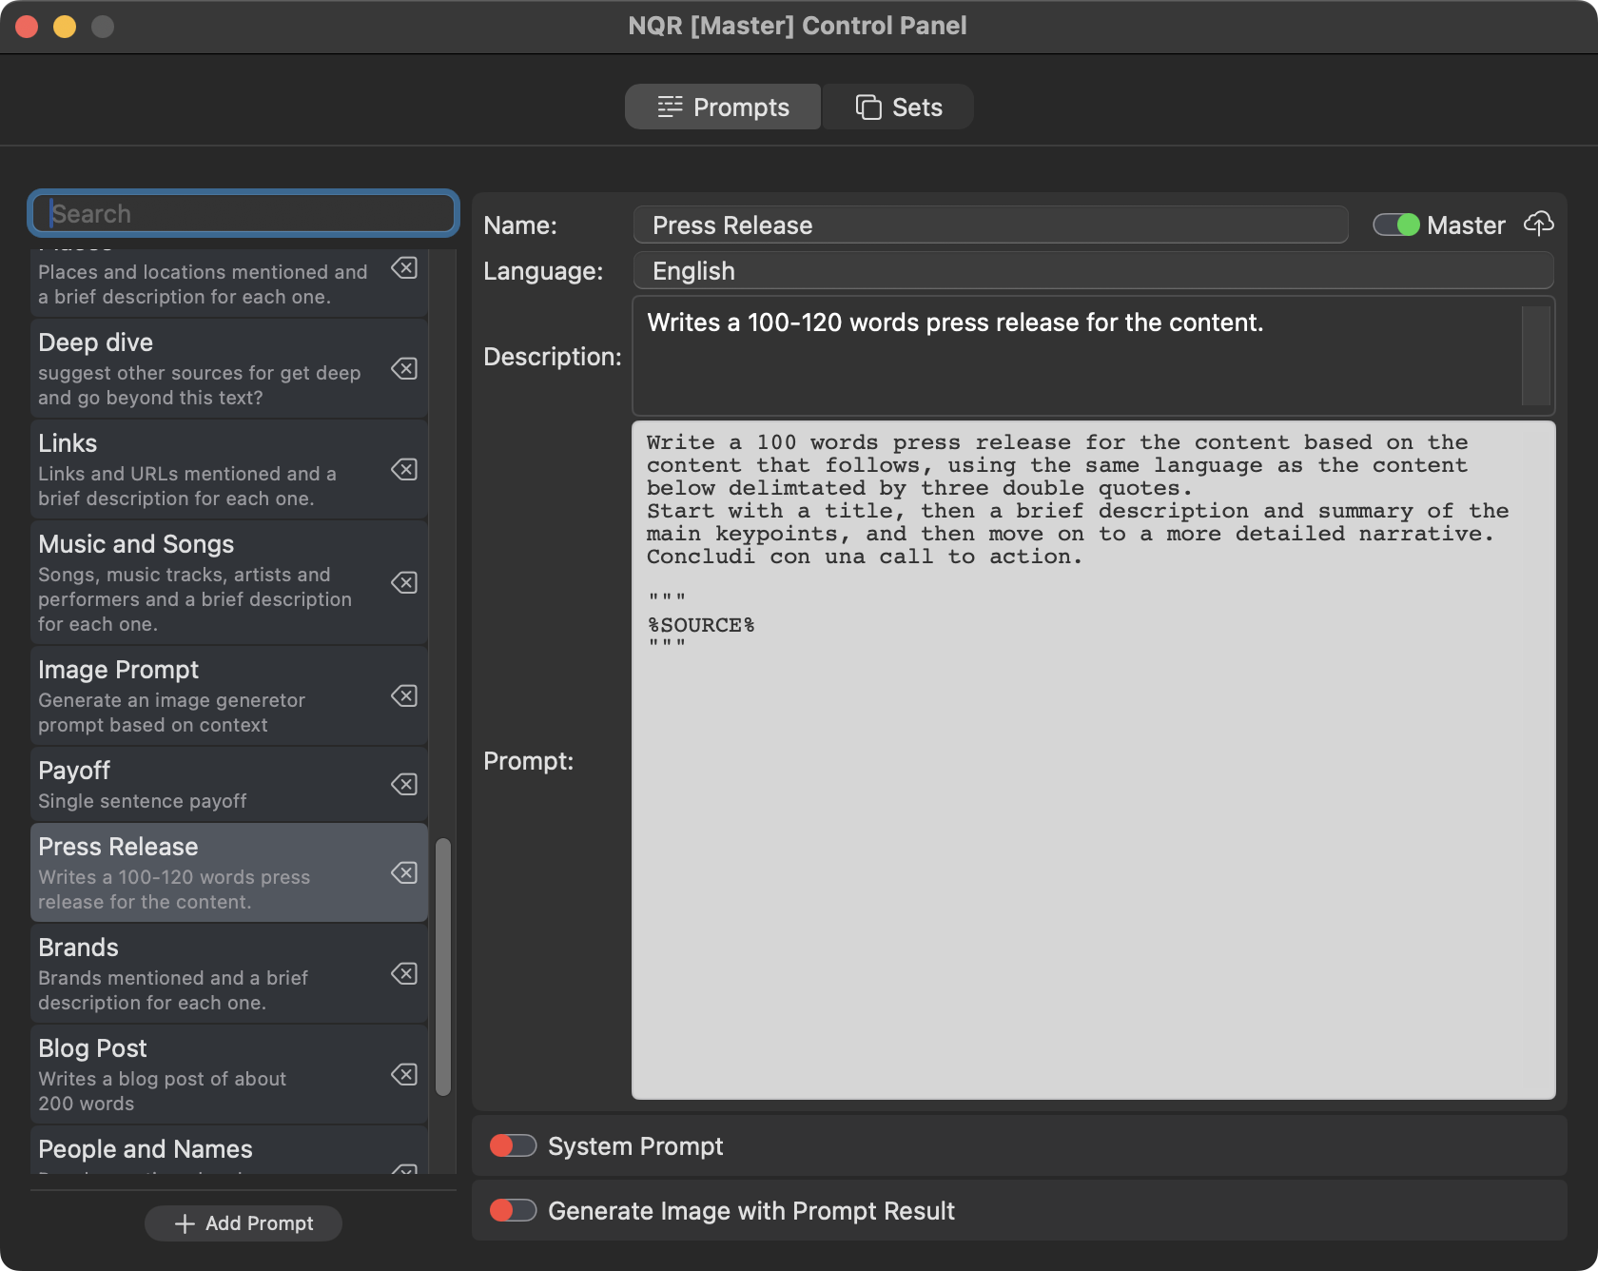
Task: Click into the Language field
Action: [x=1093, y=271]
